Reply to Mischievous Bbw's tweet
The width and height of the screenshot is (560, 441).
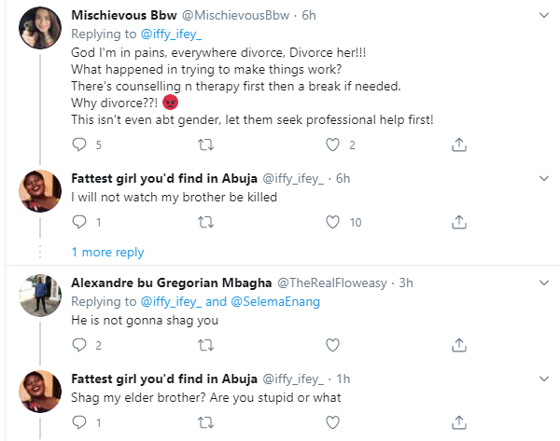pos(79,145)
